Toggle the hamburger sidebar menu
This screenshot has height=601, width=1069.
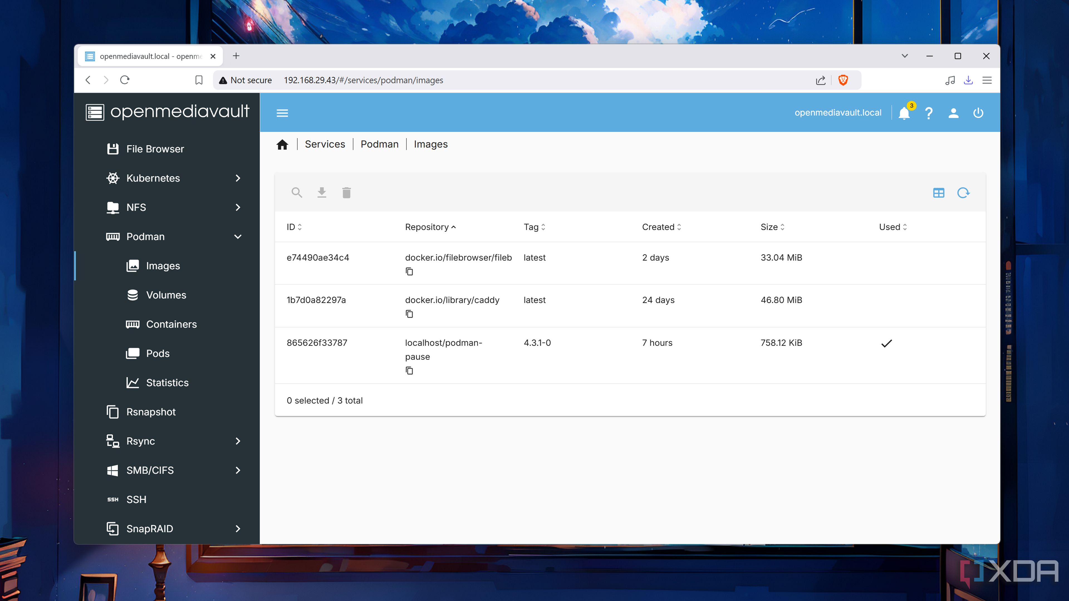coord(282,113)
